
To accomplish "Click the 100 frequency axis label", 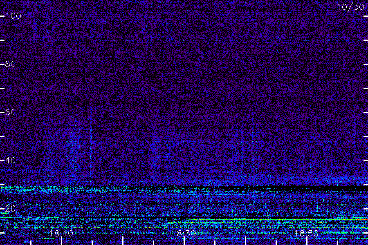I will coord(13,16).
